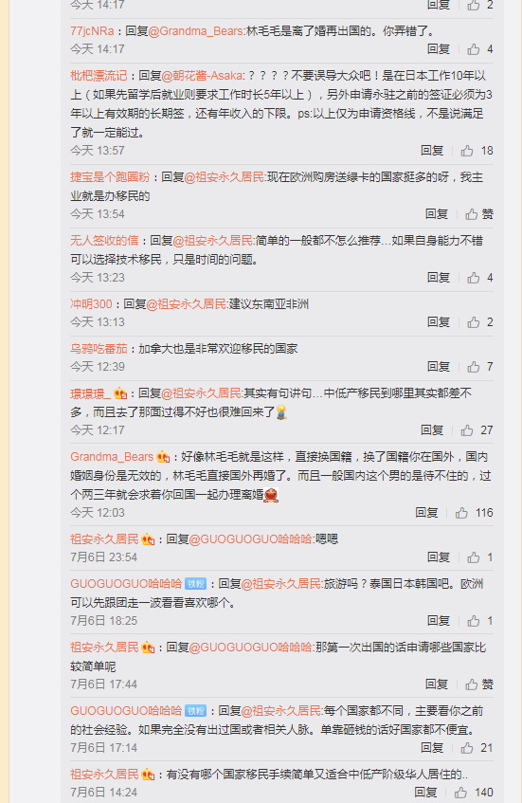Like 捷宝是个跑圈粉's comment at 13:54
522x803 pixels.
click(472, 214)
